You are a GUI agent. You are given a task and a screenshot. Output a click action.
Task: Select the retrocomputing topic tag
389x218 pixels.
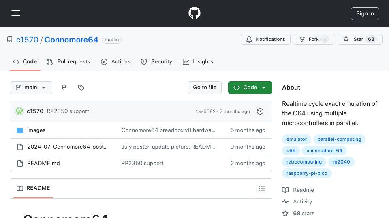click(x=304, y=162)
